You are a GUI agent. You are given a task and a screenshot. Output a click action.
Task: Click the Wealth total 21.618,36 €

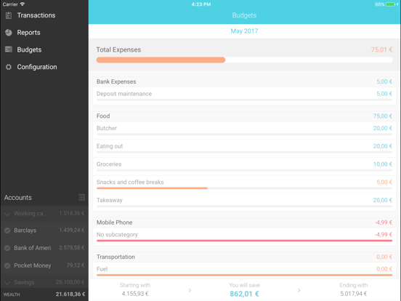click(x=70, y=294)
